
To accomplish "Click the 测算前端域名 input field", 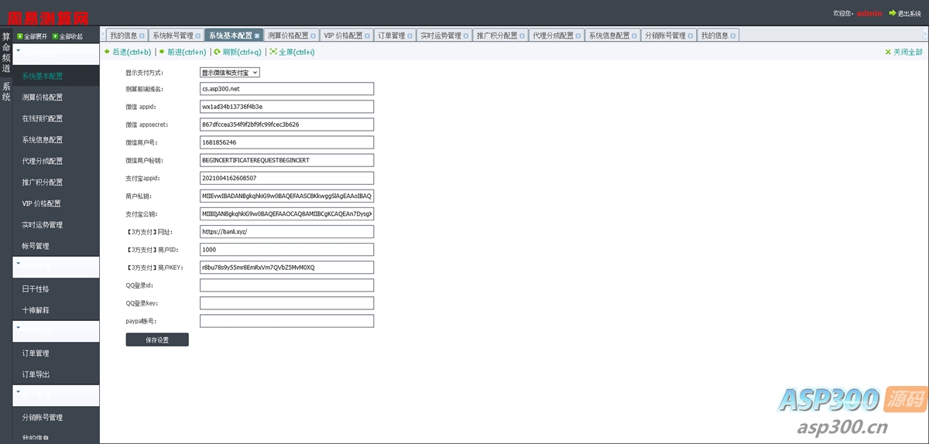I will click(x=286, y=88).
